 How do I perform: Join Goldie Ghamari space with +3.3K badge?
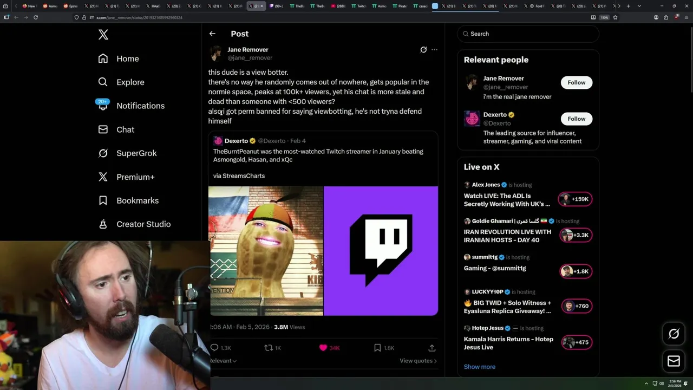(576, 235)
